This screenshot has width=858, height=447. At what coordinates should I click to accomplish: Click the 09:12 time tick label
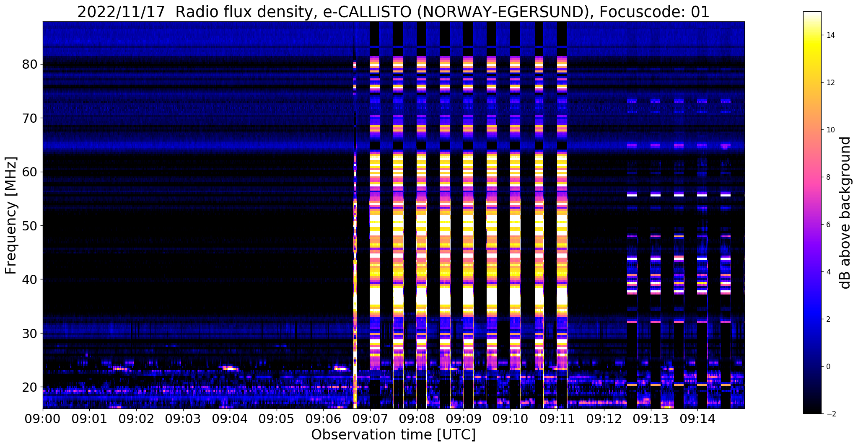click(x=604, y=419)
